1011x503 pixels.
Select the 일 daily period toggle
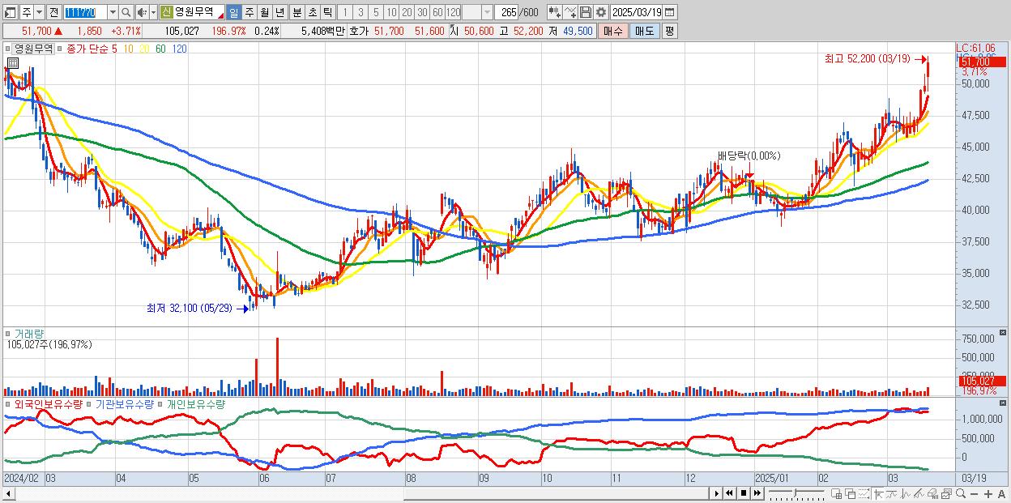tap(233, 12)
